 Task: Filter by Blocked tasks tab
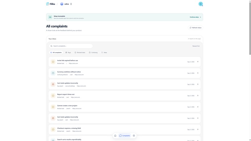[80, 53]
